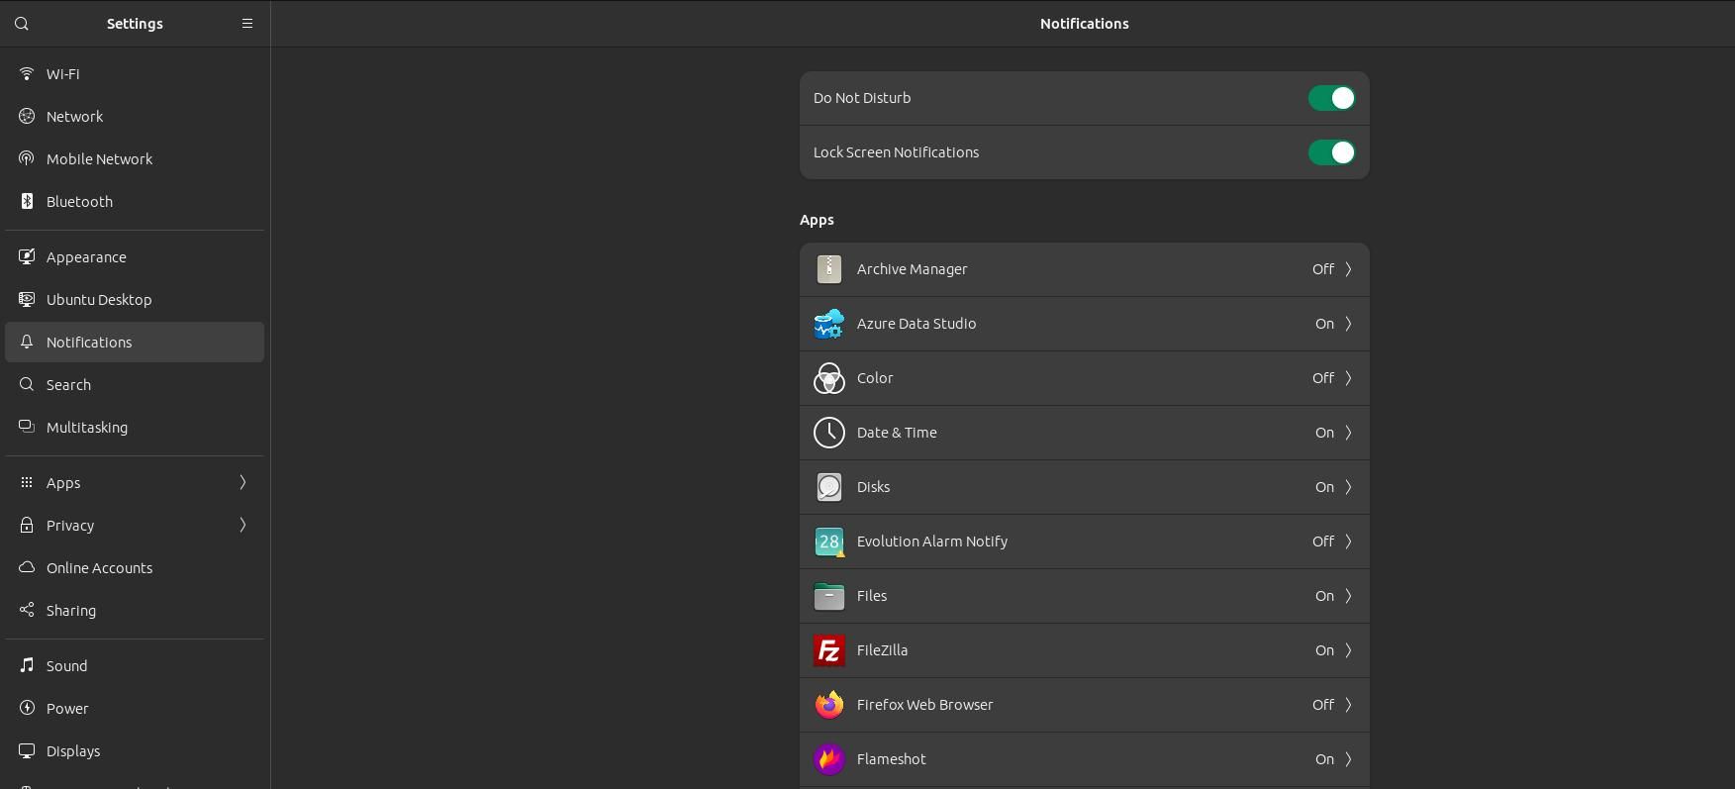Open Firefox Web Browser row chevron

1348,705
